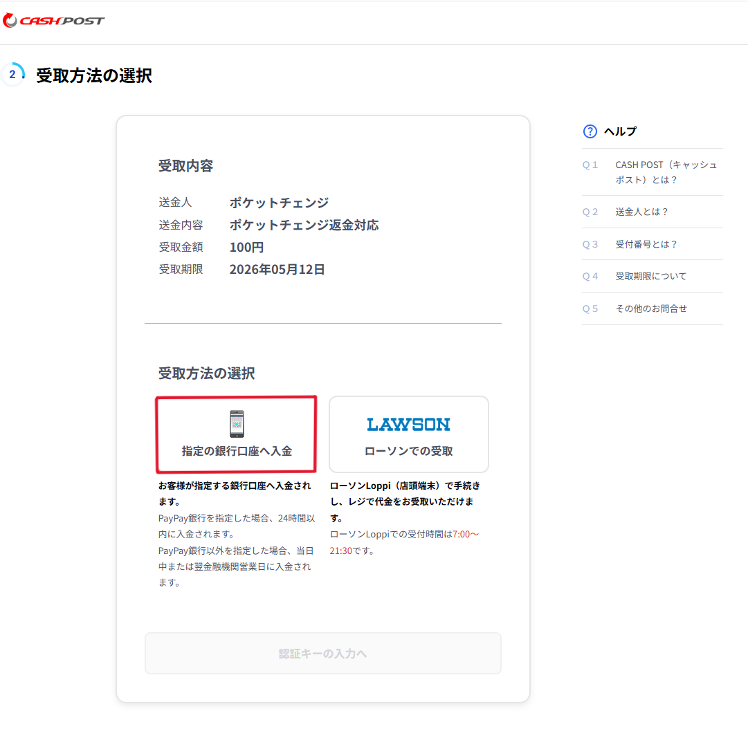Click the 受取内容 section heading
This screenshot has width=748, height=738.
coord(185,166)
